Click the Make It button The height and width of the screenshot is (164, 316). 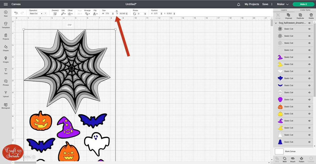pos(303,4)
